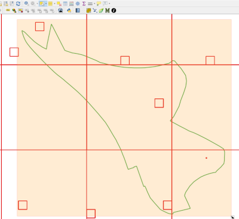Expand the Select Features tool dropdown arrow
Image resolution: width=239 pixels, height=219 pixels.
tap(46, 4)
